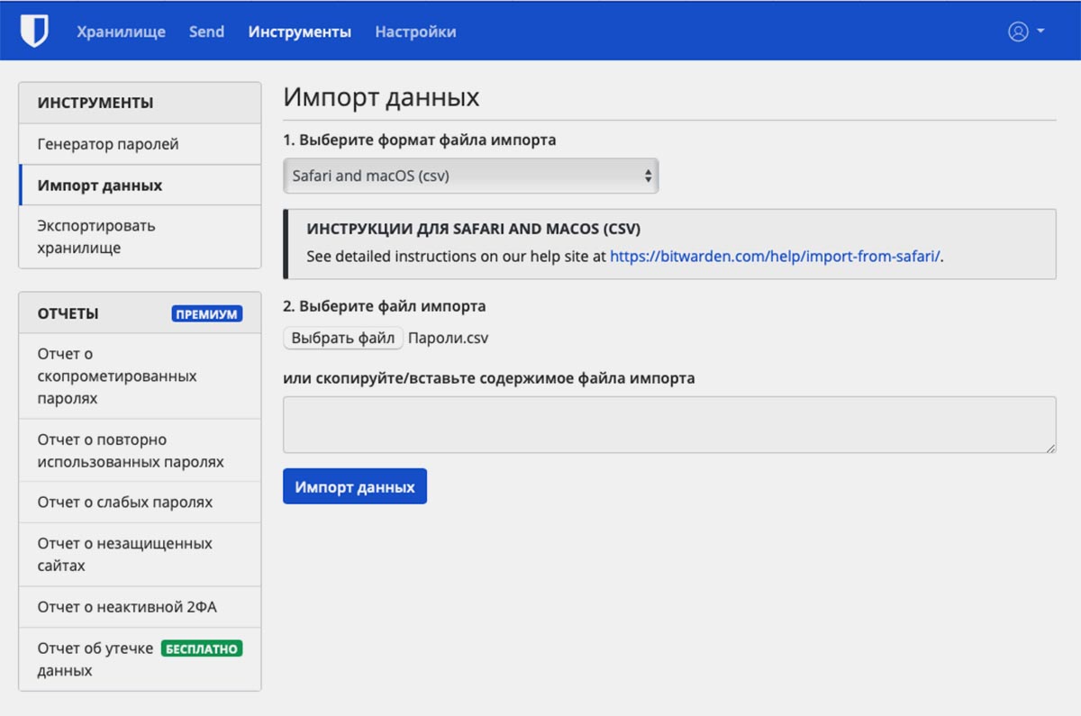The width and height of the screenshot is (1081, 716).
Task: Click the blue Импорт данных button
Action: tap(354, 486)
